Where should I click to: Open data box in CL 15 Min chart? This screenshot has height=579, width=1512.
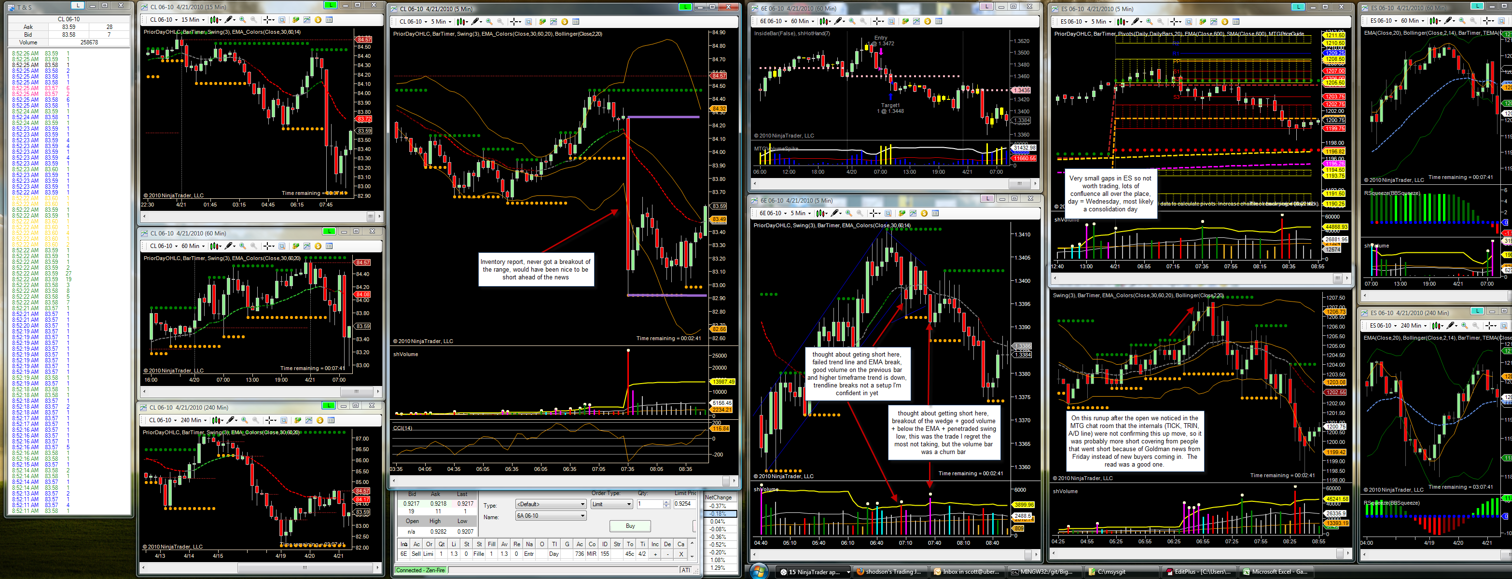(x=329, y=20)
